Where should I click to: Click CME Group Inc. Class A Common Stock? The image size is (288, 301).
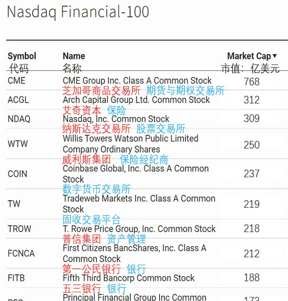(x=137, y=81)
